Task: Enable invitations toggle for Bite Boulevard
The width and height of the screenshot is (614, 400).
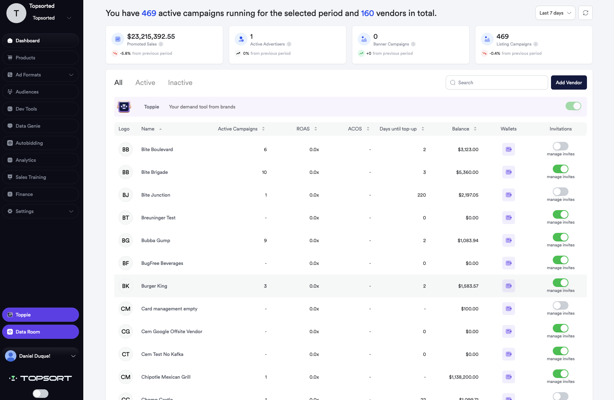Action: tap(560, 146)
